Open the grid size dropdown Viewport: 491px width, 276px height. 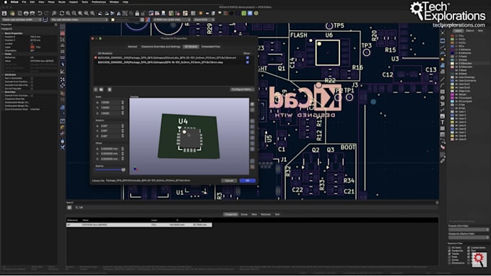click(172, 20)
